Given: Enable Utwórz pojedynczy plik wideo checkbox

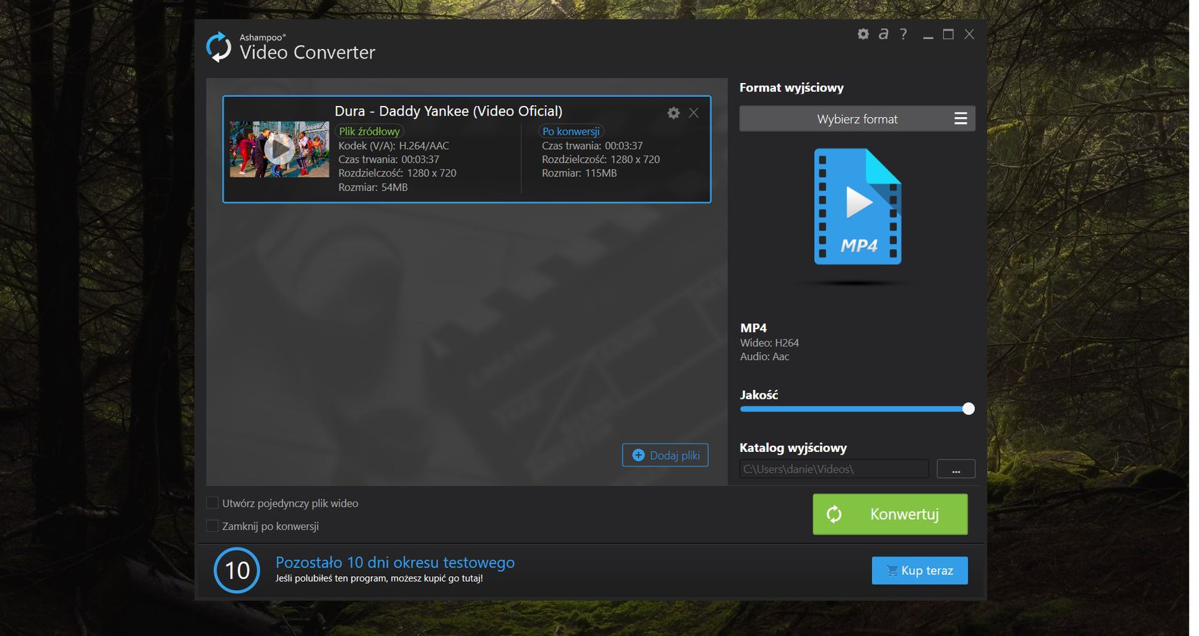Looking at the screenshot, I should [213, 503].
